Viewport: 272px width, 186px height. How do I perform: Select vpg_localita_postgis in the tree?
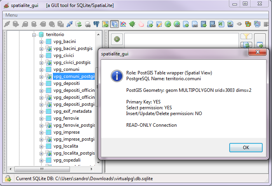tap(74, 153)
